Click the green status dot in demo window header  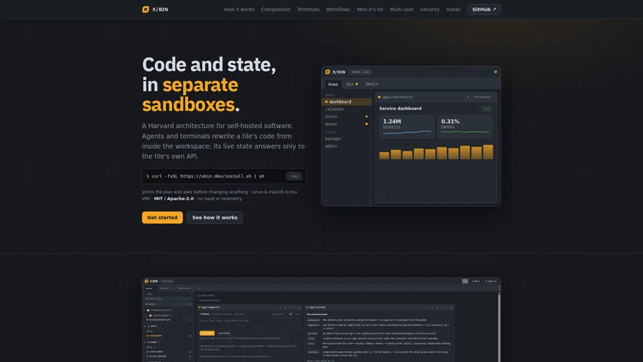496,72
